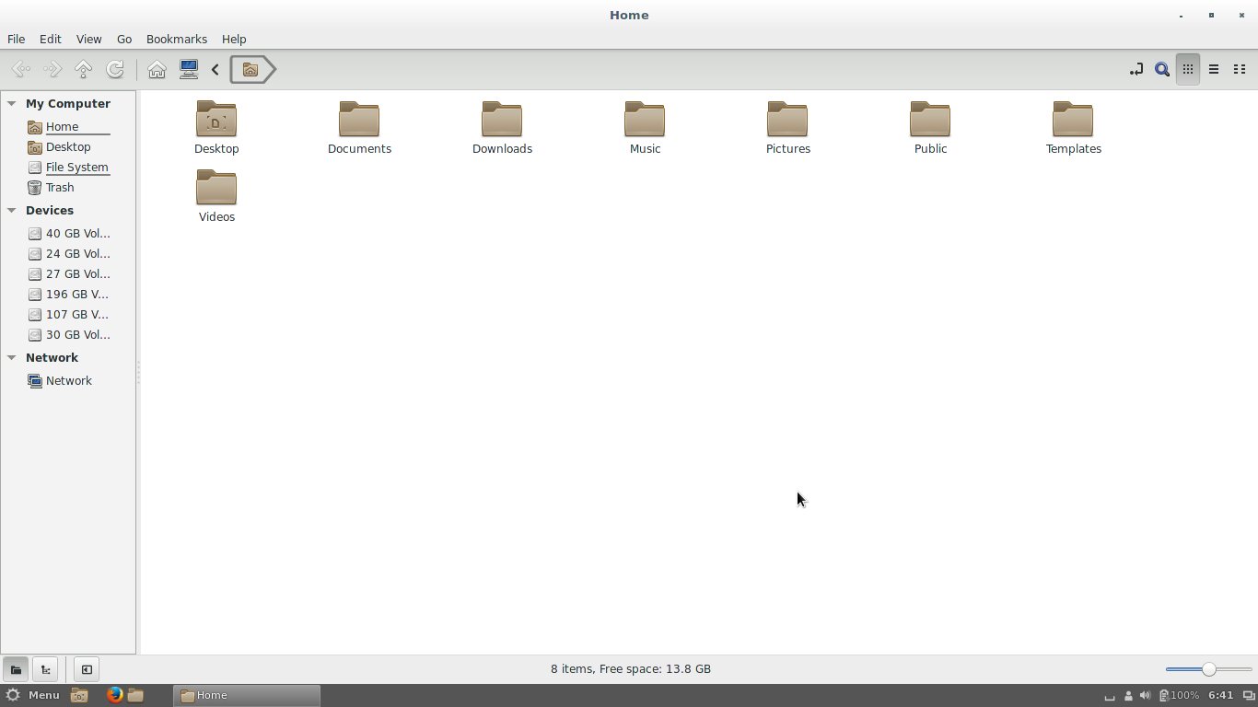1258x707 pixels.
Task: Click the search magnifier icon
Action: tap(1162, 69)
